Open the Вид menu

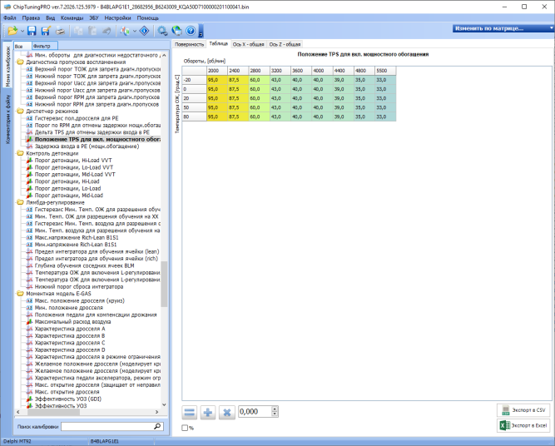tap(50, 17)
